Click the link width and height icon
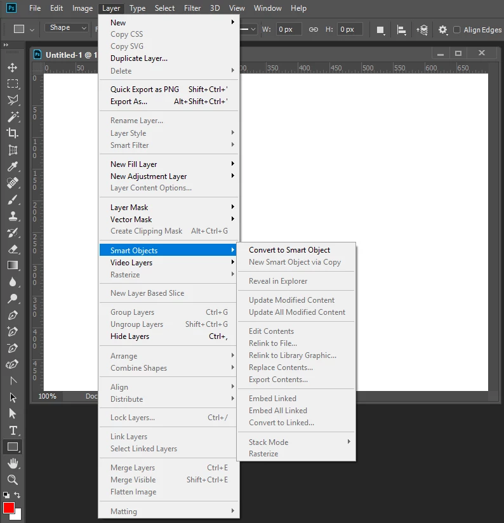This screenshot has width=504, height=523. pyautogui.click(x=313, y=30)
